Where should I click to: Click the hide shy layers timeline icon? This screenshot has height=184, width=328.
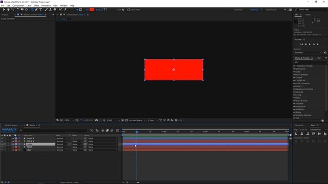[x=102, y=131]
